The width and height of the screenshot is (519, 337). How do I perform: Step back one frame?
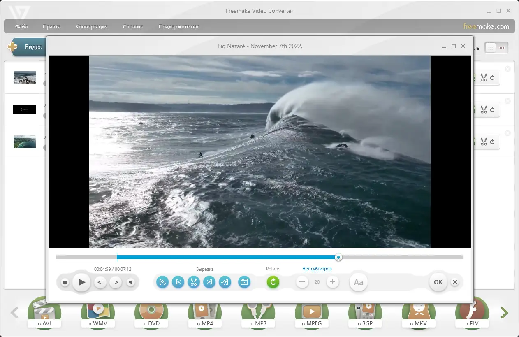pos(100,282)
